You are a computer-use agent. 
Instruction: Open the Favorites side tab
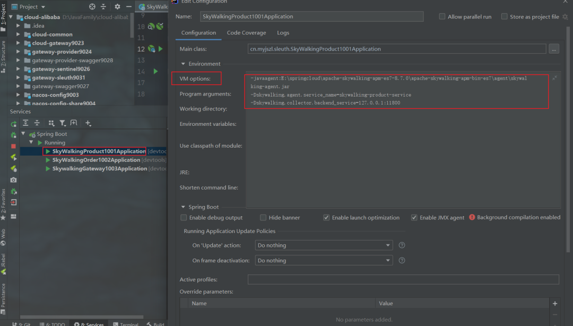pyautogui.click(x=3, y=204)
